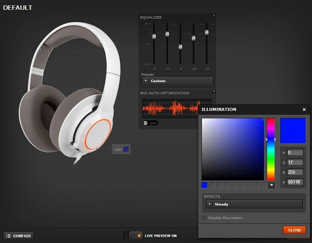Open the Configs list

point(19,236)
